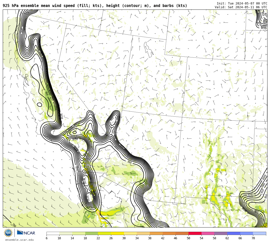Click the colorbar tick label 30
The height and width of the screenshot is (243, 270).
point(124,238)
